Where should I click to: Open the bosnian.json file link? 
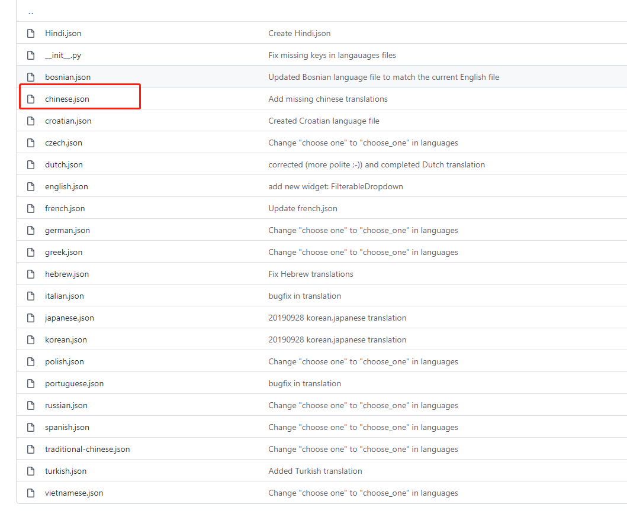tap(68, 77)
